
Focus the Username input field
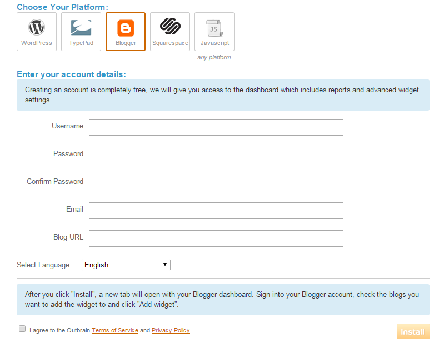[x=216, y=127]
